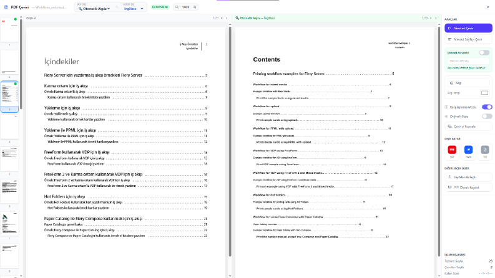
Task: Go to previous page in translated pane
Action: 431,18
